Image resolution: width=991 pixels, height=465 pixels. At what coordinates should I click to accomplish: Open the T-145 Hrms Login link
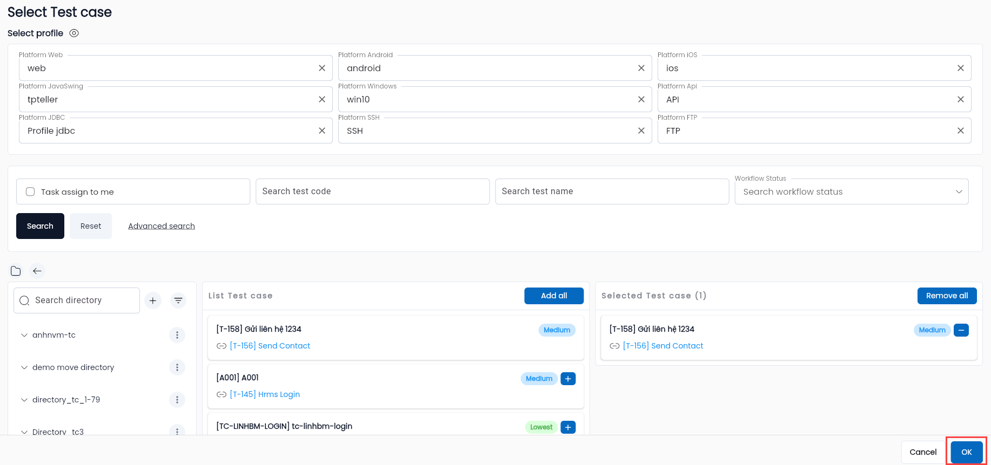click(x=265, y=394)
